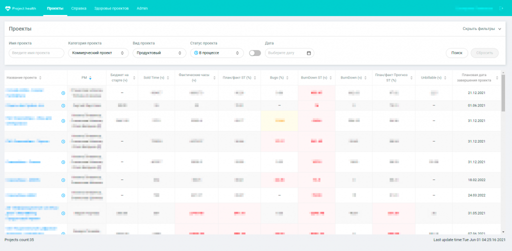Viewport: 512px width, 251px height.
Task: Sort by Bugs (%) arrows
Action: click(x=287, y=77)
